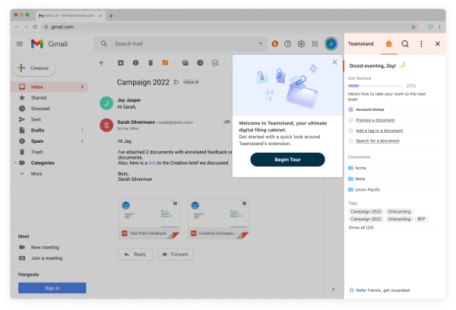456x310 pixels.
Task: Click Search for a document link
Action: pyautogui.click(x=378, y=141)
